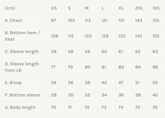Click the 2XL column header
The width and height of the screenshot is (165, 118).
point(139,8)
